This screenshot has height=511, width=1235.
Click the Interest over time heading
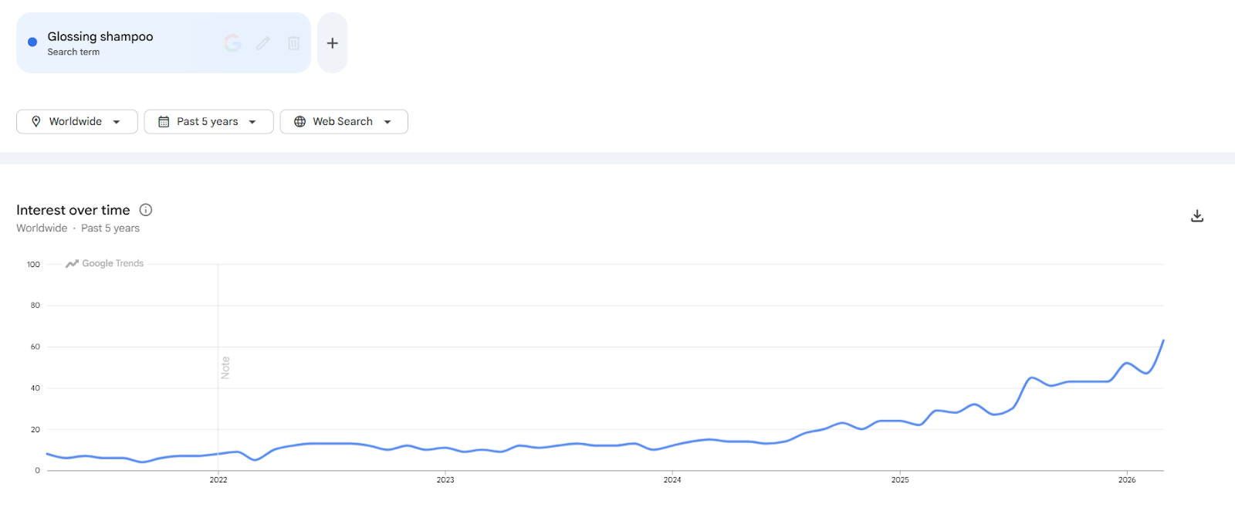pyautogui.click(x=73, y=210)
